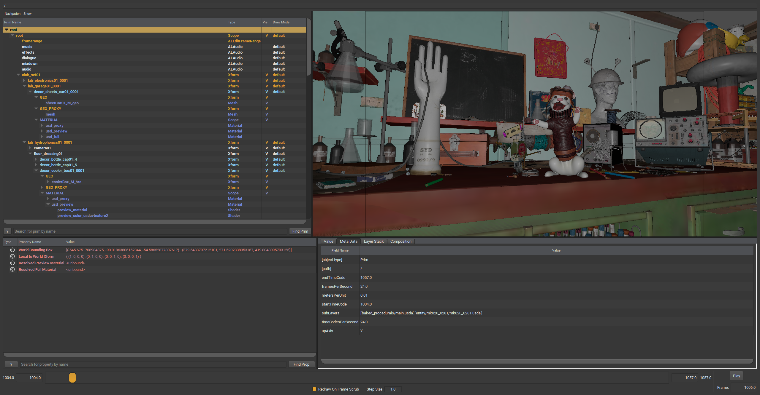Toggle visibility of camera01 prim
This screenshot has height=395, width=760.
click(267, 148)
